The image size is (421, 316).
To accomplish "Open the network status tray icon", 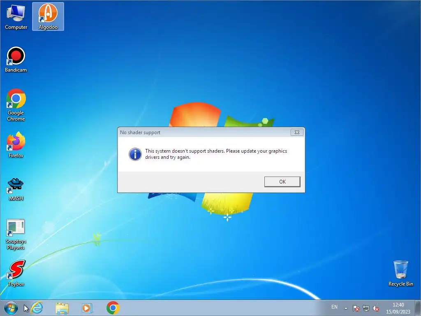I will [365, 308].
